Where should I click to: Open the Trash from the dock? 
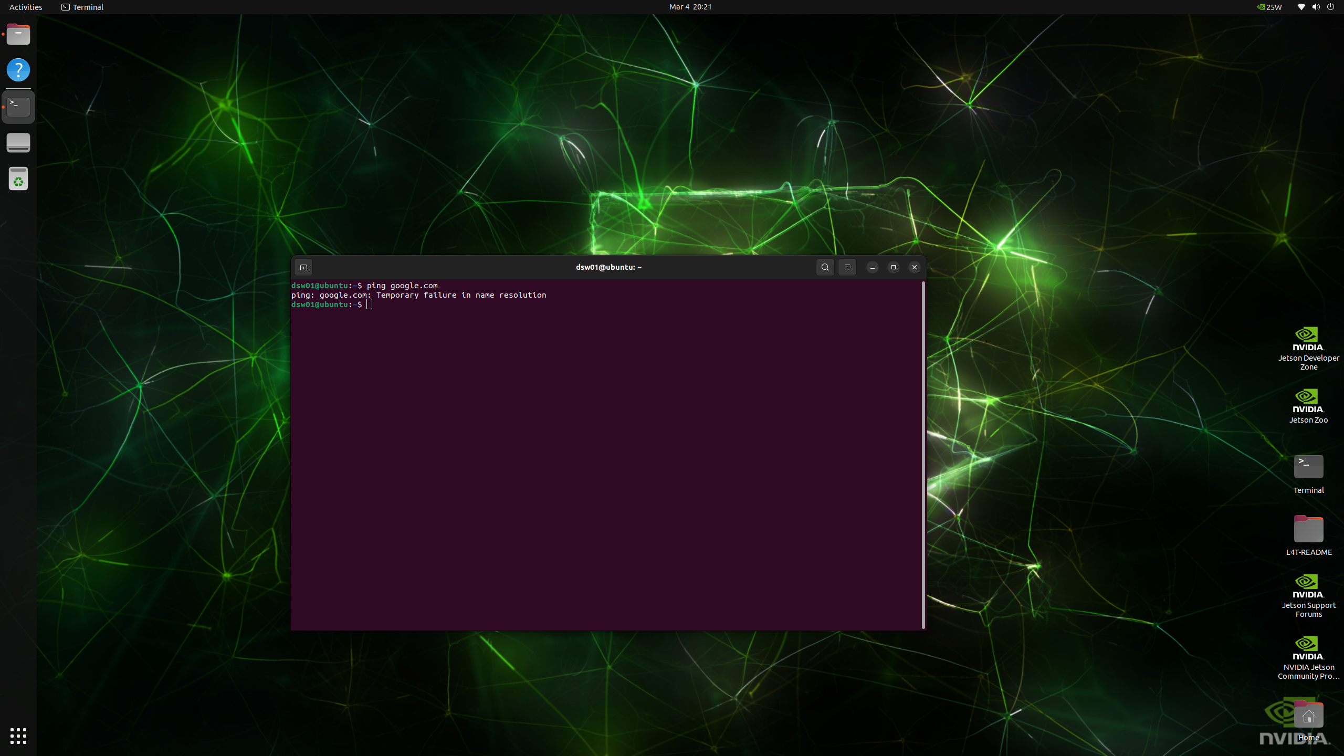(18, 179)
